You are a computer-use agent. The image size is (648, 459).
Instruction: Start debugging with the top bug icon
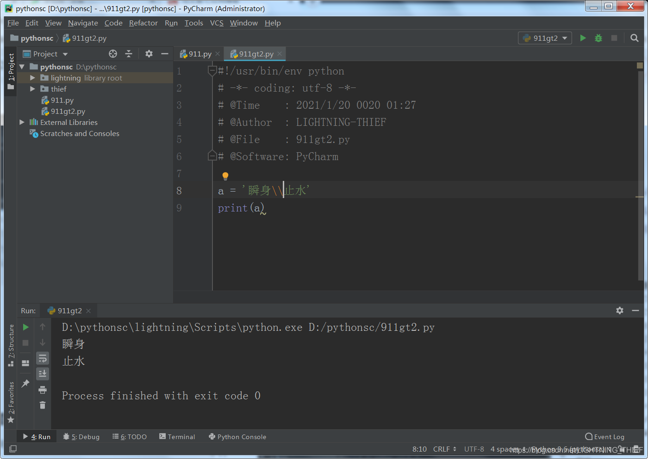(598, 38)
